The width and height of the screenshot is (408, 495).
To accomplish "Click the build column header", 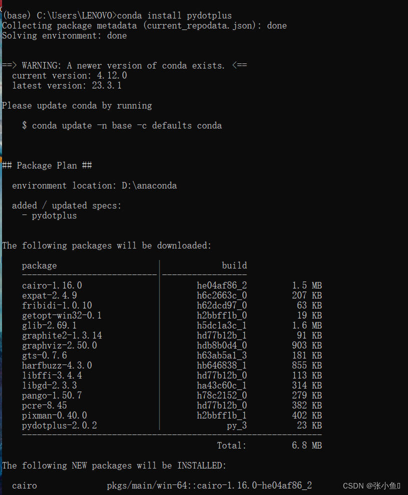I will click(x=234, y=265).
